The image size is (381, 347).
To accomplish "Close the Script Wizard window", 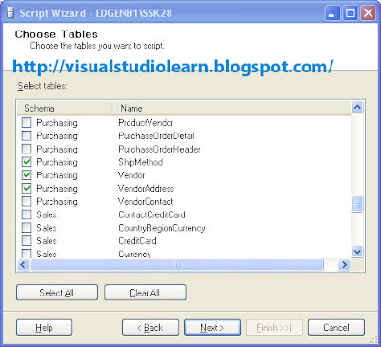I will tap(369, 13).
